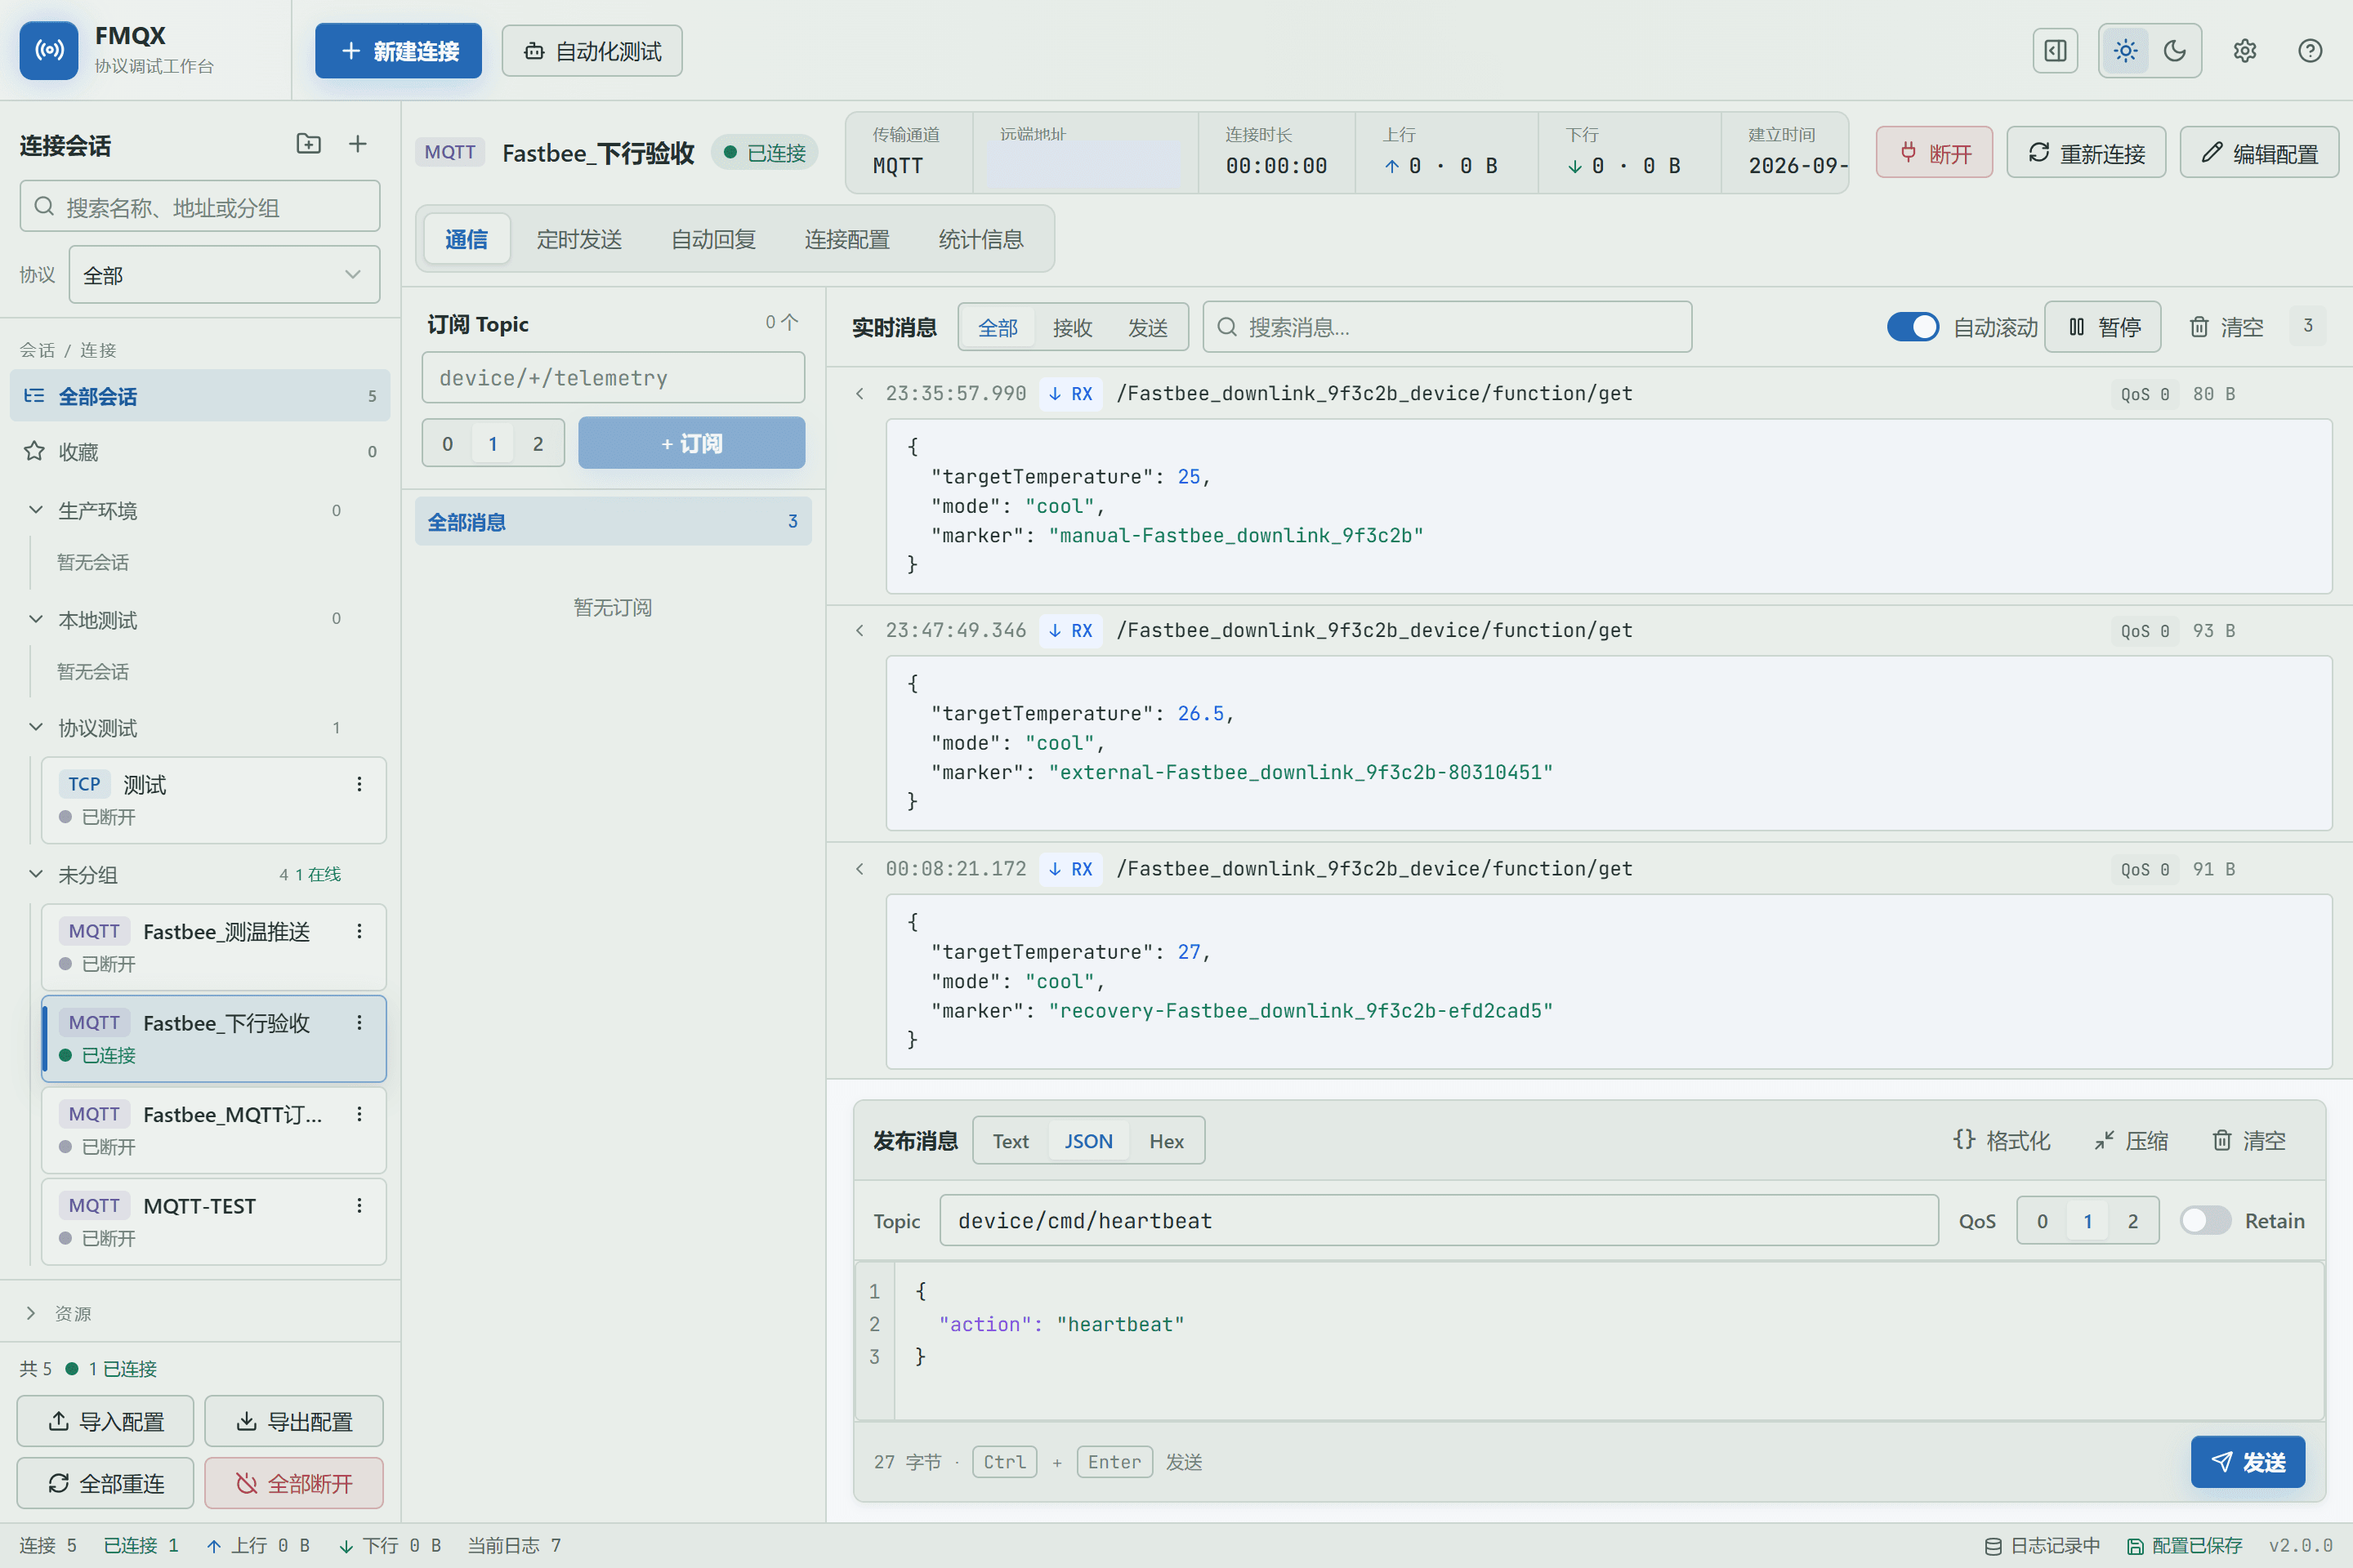
Task: Click the 格式化 format JSON button
Action: pyautogui.click(x=2001, y=1140)
